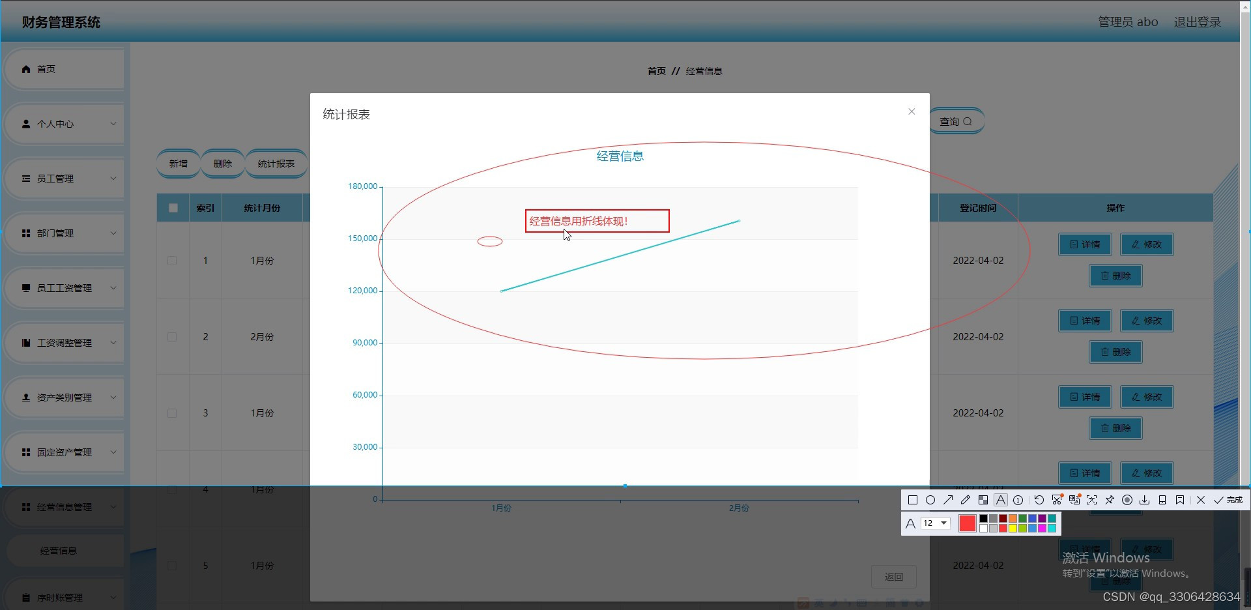Viewport: 1251px width, 610px height.
Task: Pin the screenshot to screen
Action: pos(1110,500)
